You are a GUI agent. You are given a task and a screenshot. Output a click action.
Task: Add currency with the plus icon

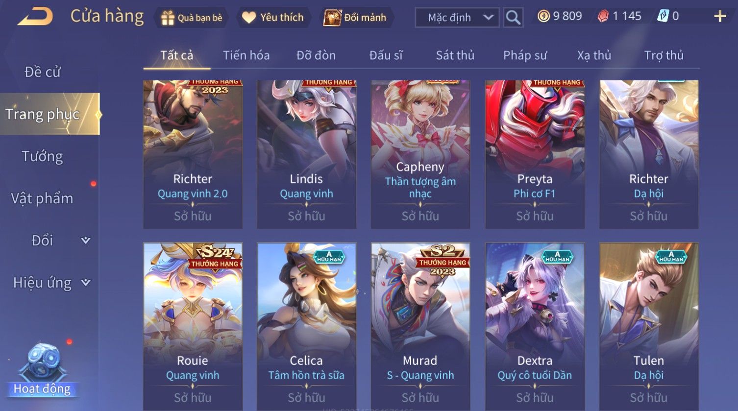click(720, 17)
